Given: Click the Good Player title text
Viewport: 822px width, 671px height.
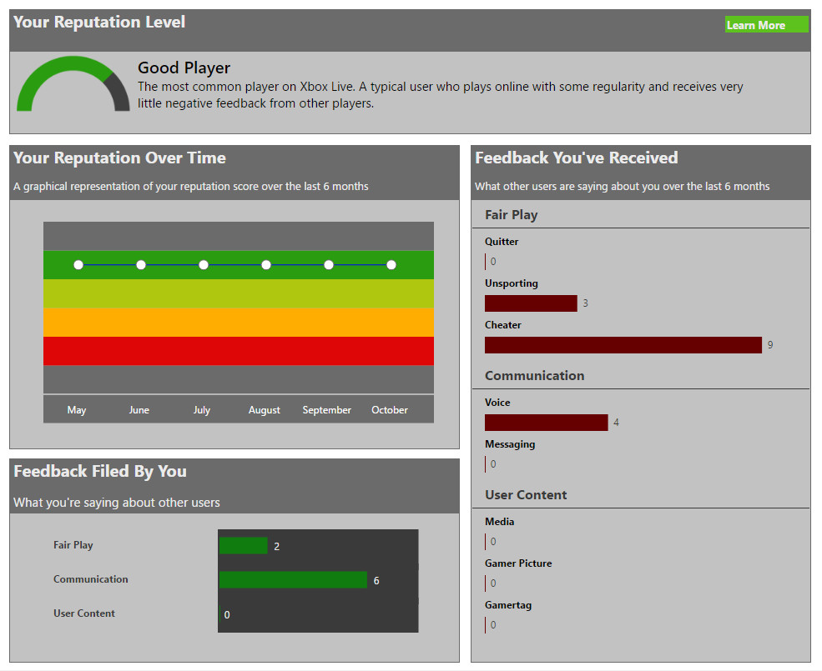Looking at the screenshot, I should 184,68.
